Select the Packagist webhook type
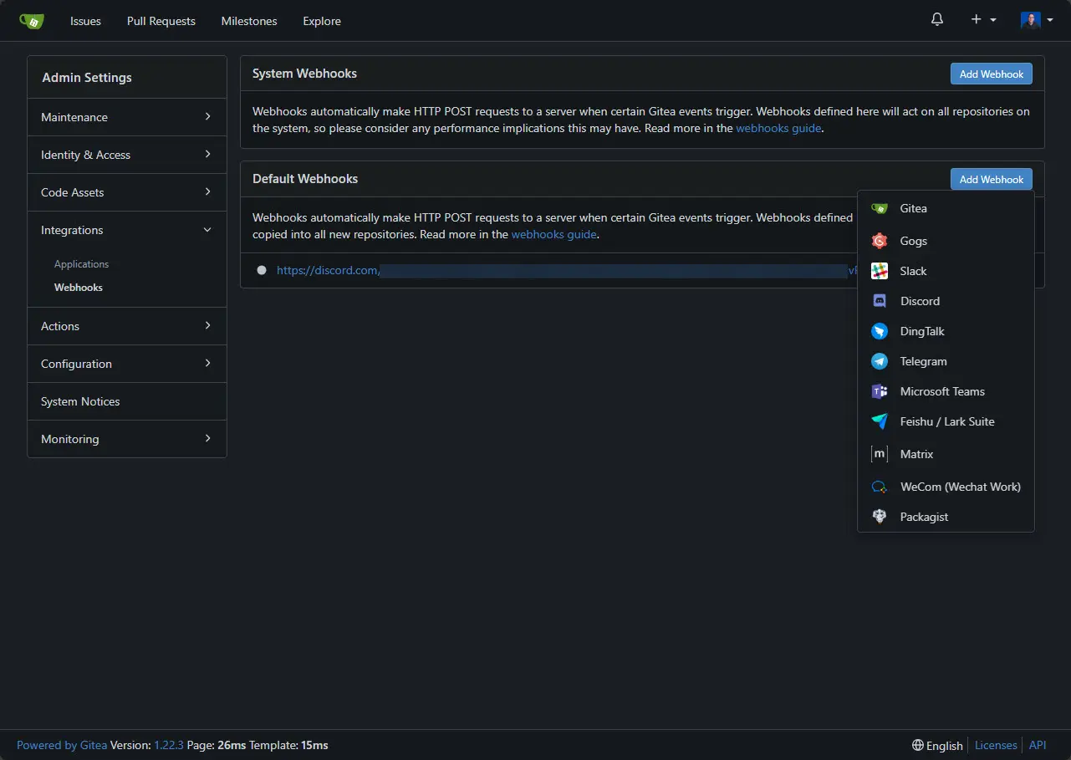The width and height of the screenshot is (1071, 760). pyautogui.click(x=924, y=517)
